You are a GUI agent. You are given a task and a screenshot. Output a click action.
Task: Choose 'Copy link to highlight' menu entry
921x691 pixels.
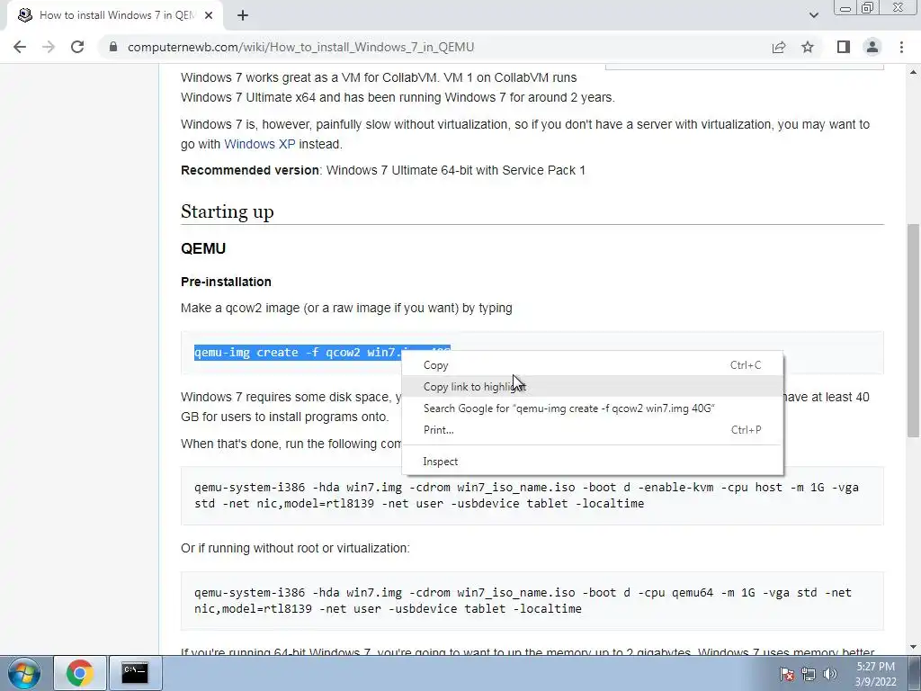[x=593, y=387]
